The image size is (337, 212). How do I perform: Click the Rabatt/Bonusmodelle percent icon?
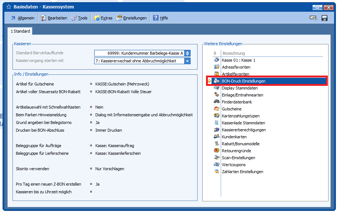pyautogui.click(x=217, y=144)
